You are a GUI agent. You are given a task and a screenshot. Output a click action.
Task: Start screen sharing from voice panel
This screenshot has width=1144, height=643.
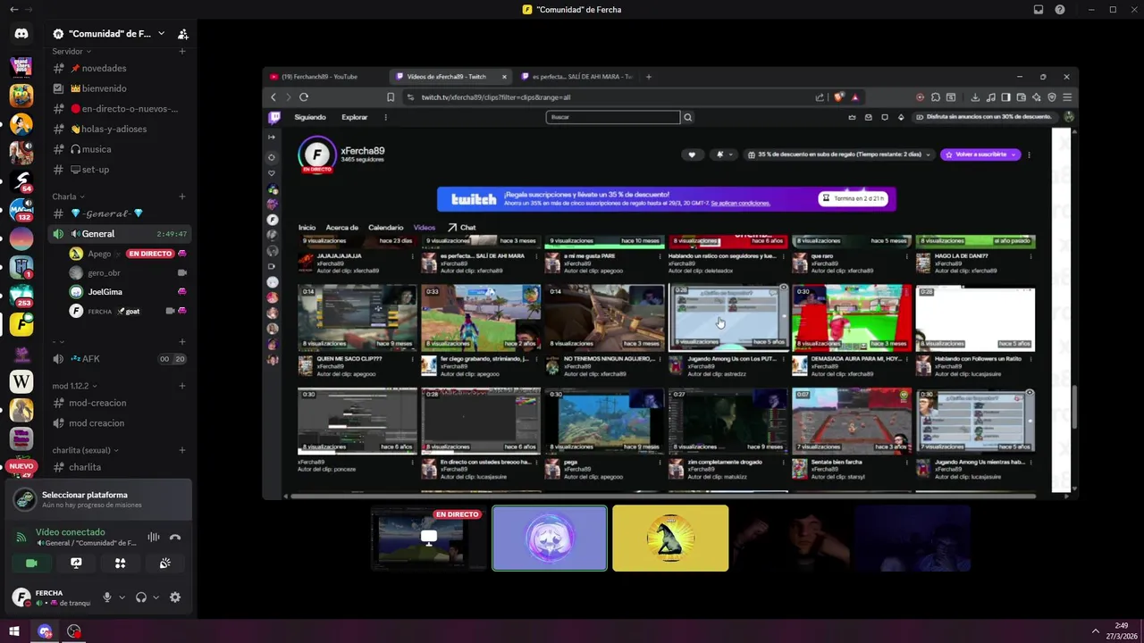(76, 563)
